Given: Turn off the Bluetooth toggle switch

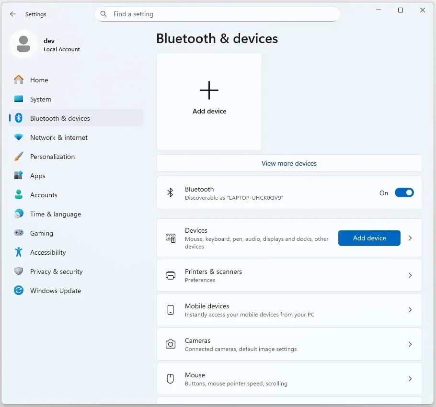Looking at the screenshot, I should [x=404, y=193].
